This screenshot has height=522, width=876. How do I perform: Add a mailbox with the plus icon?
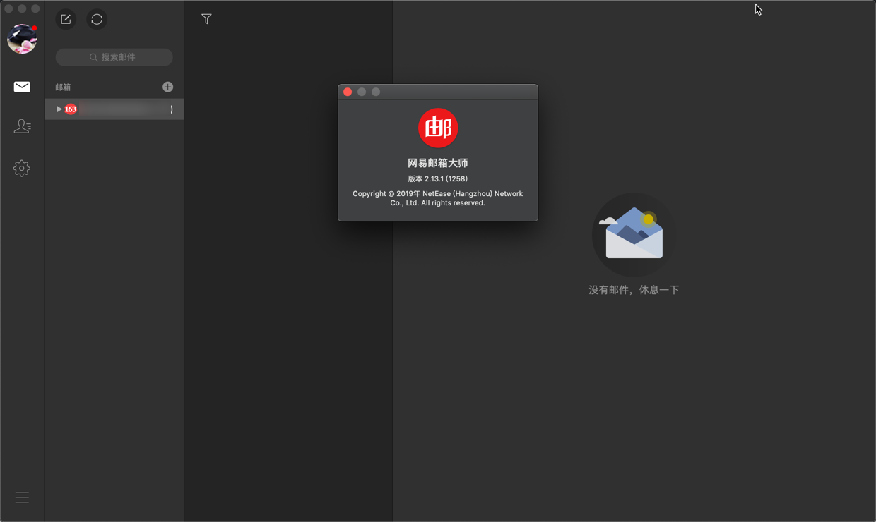(x=167, y=87)
